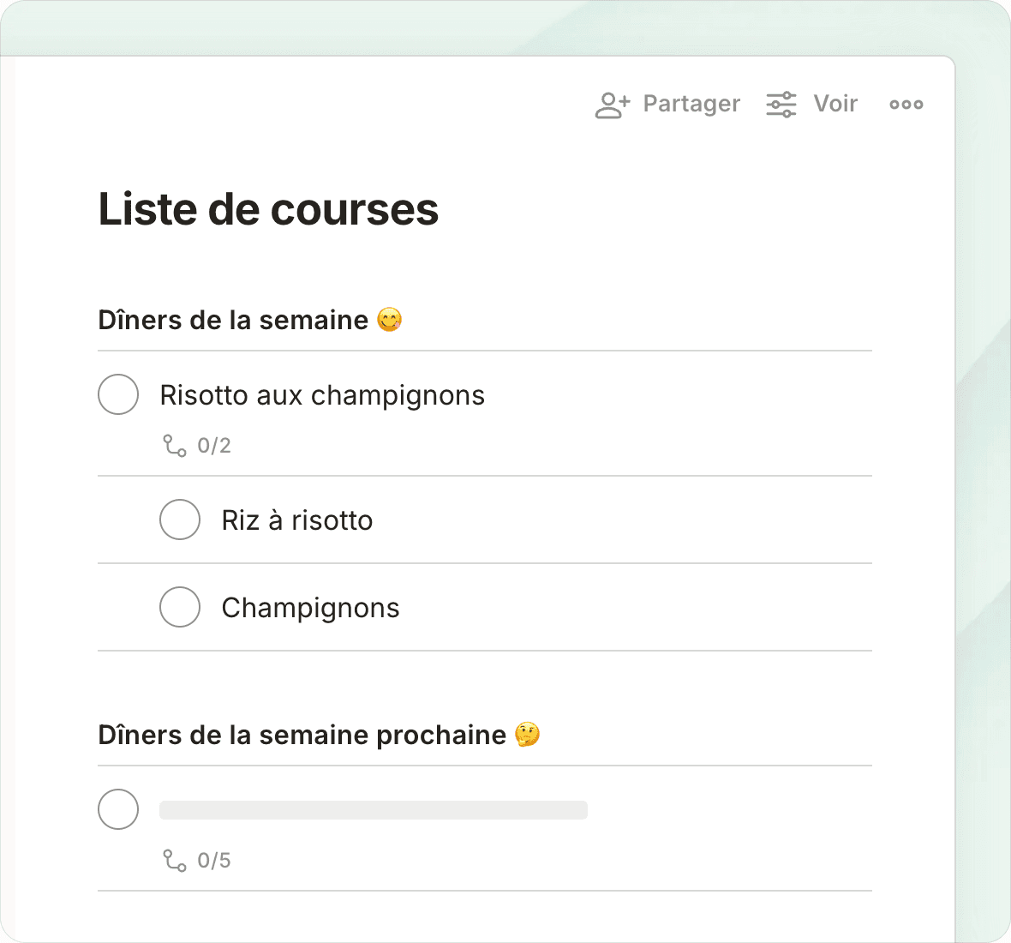The height and width of the screenshot is (943, 1011).
Task: Select Dîners de la semaine section heading
Action: tap(233, 320)
